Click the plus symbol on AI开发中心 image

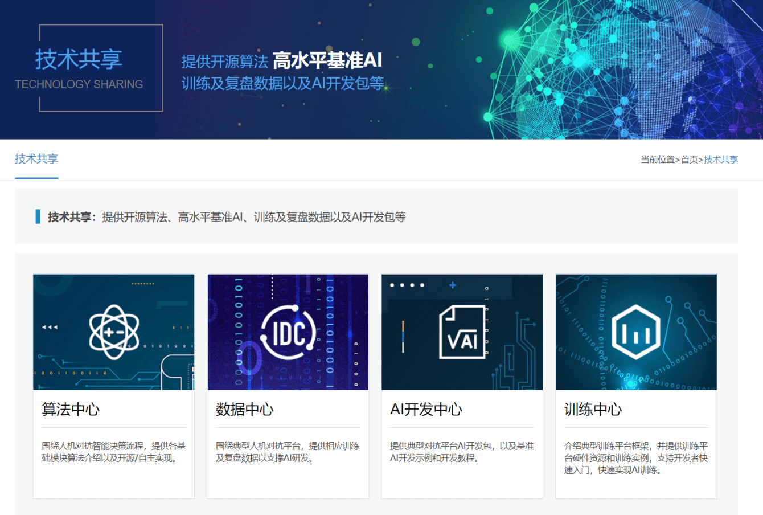point(453,286)
